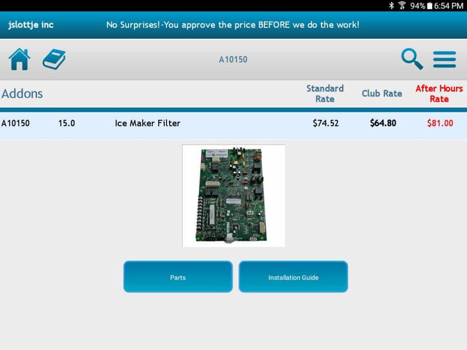The height and width of the screenshot is (350, 467).
Task: Tap the circuit board product image
Action: [x=233, y=196]
